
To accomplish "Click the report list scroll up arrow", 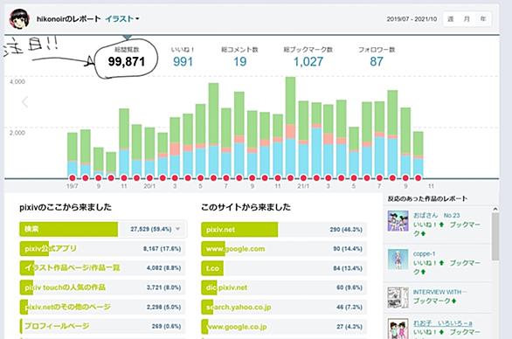I will (x=495, y=209).
